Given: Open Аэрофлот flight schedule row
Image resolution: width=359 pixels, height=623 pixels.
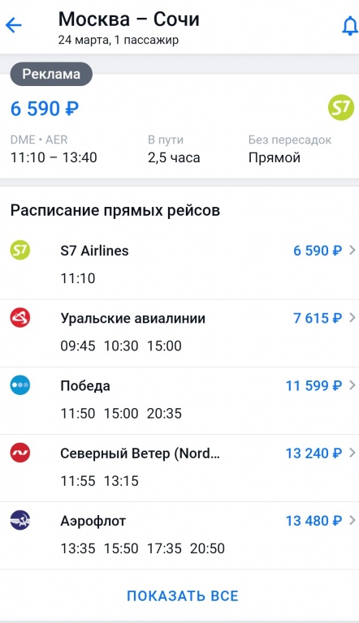Looking at the screenshot, I should pos(179,535).
